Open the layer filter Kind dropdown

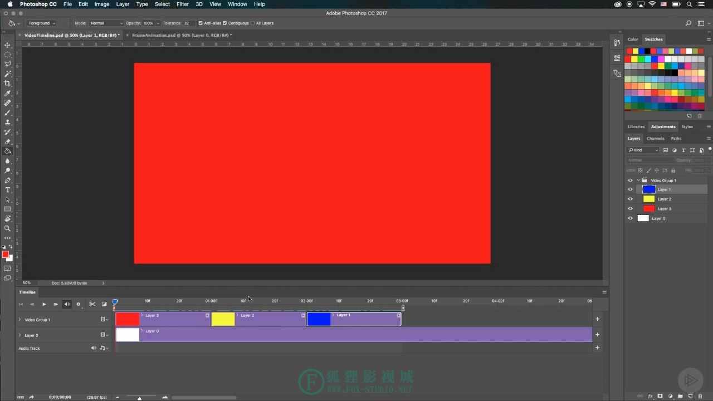643,150
